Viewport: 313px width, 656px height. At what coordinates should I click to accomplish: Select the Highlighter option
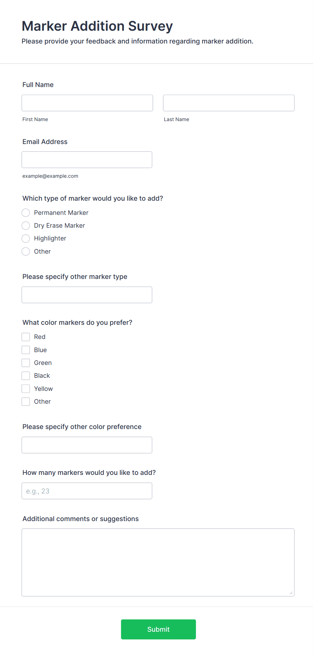click(x=26, y=238)
